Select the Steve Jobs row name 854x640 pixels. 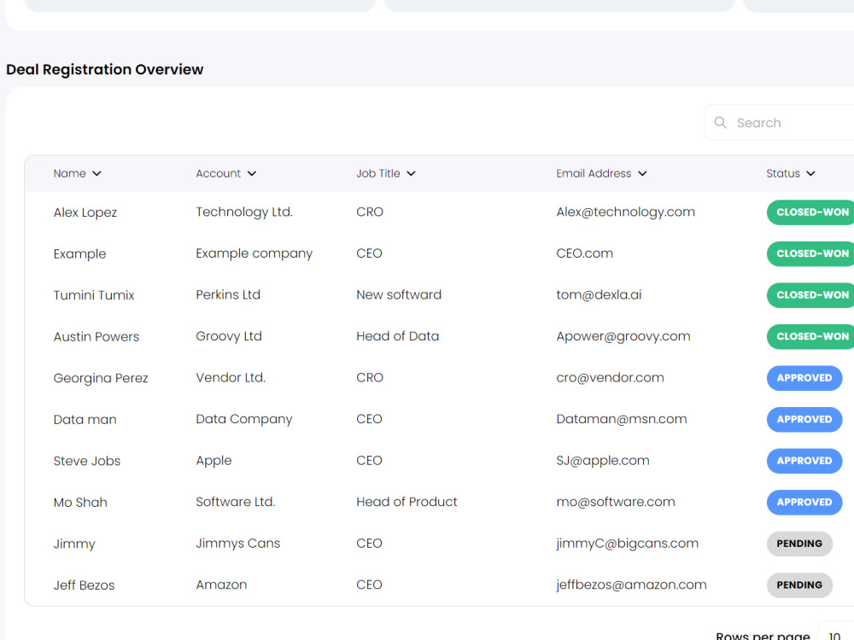[86, 461]
